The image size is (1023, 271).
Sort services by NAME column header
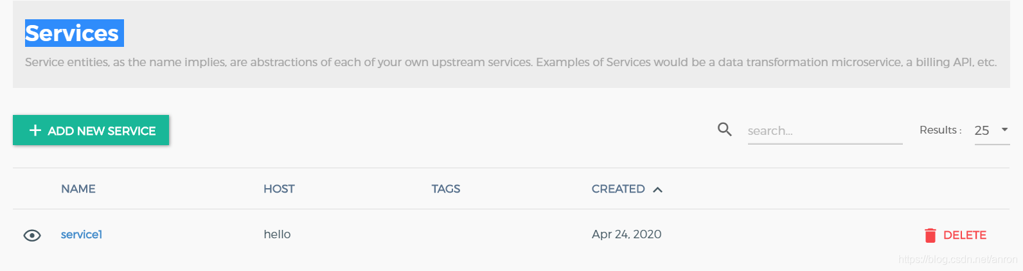78,189
